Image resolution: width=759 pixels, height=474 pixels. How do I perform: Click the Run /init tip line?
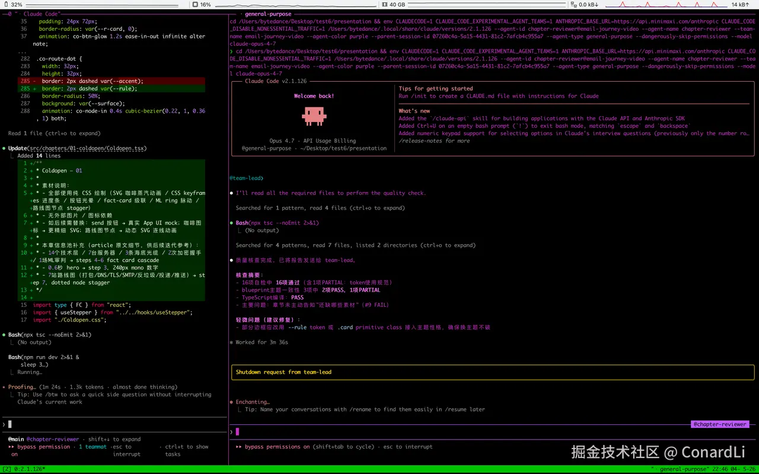point(499,96)
